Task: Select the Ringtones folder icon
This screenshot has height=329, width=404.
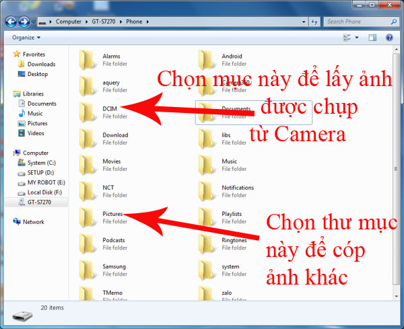Action: click(205, 244)
